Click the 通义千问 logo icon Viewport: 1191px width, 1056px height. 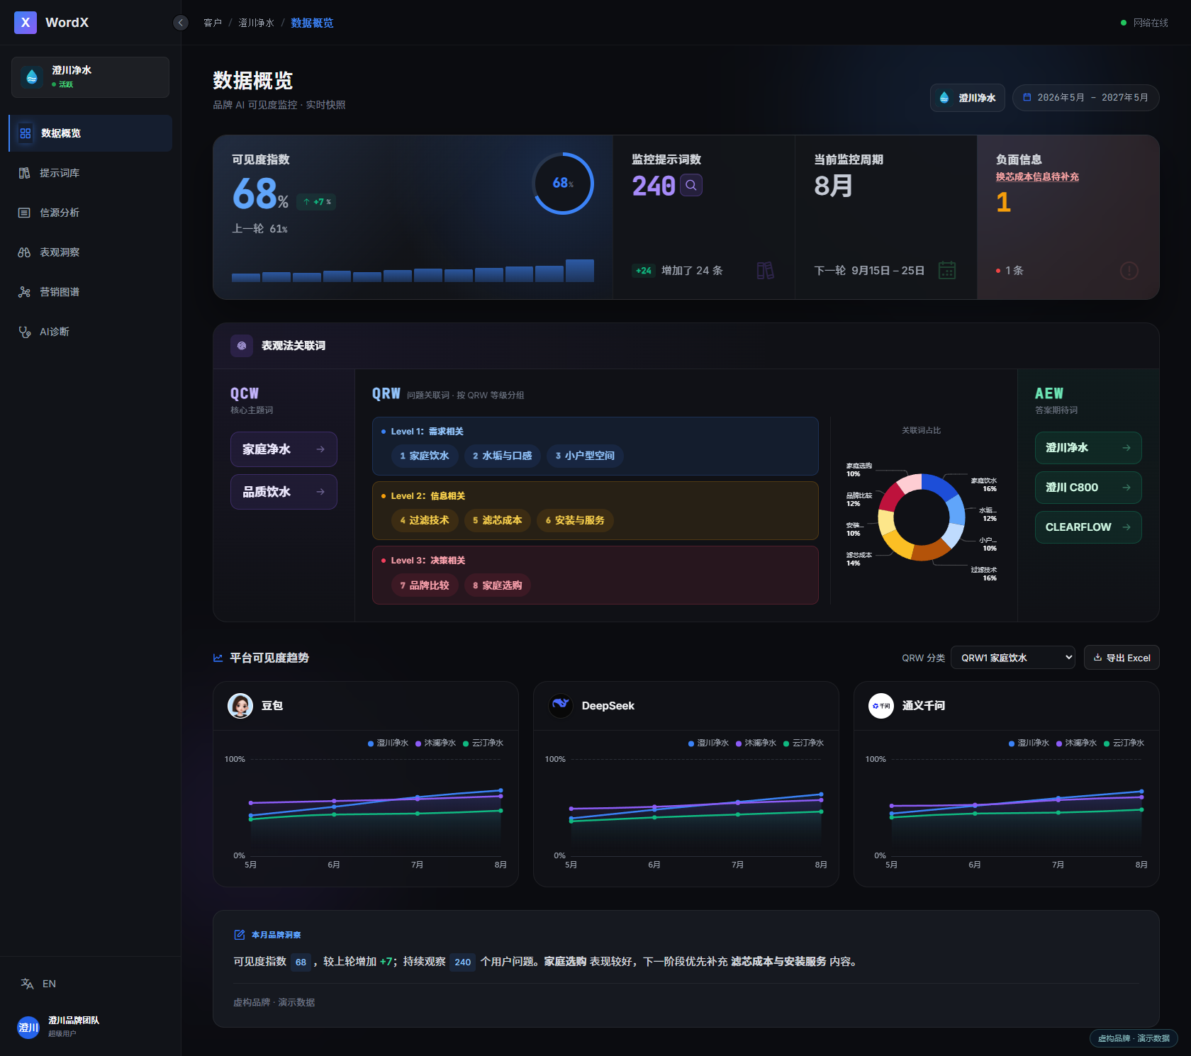881,706
